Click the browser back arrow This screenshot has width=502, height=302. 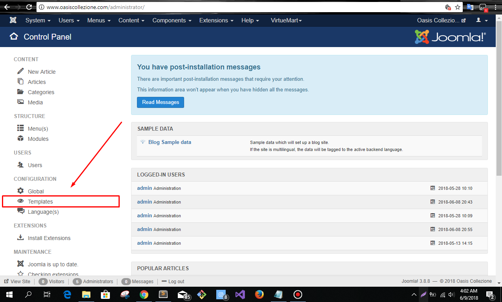[x=7, y=7]
